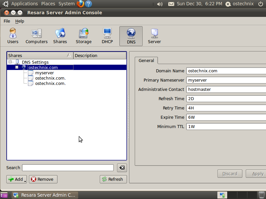Select the General tab

coord(146,61)
